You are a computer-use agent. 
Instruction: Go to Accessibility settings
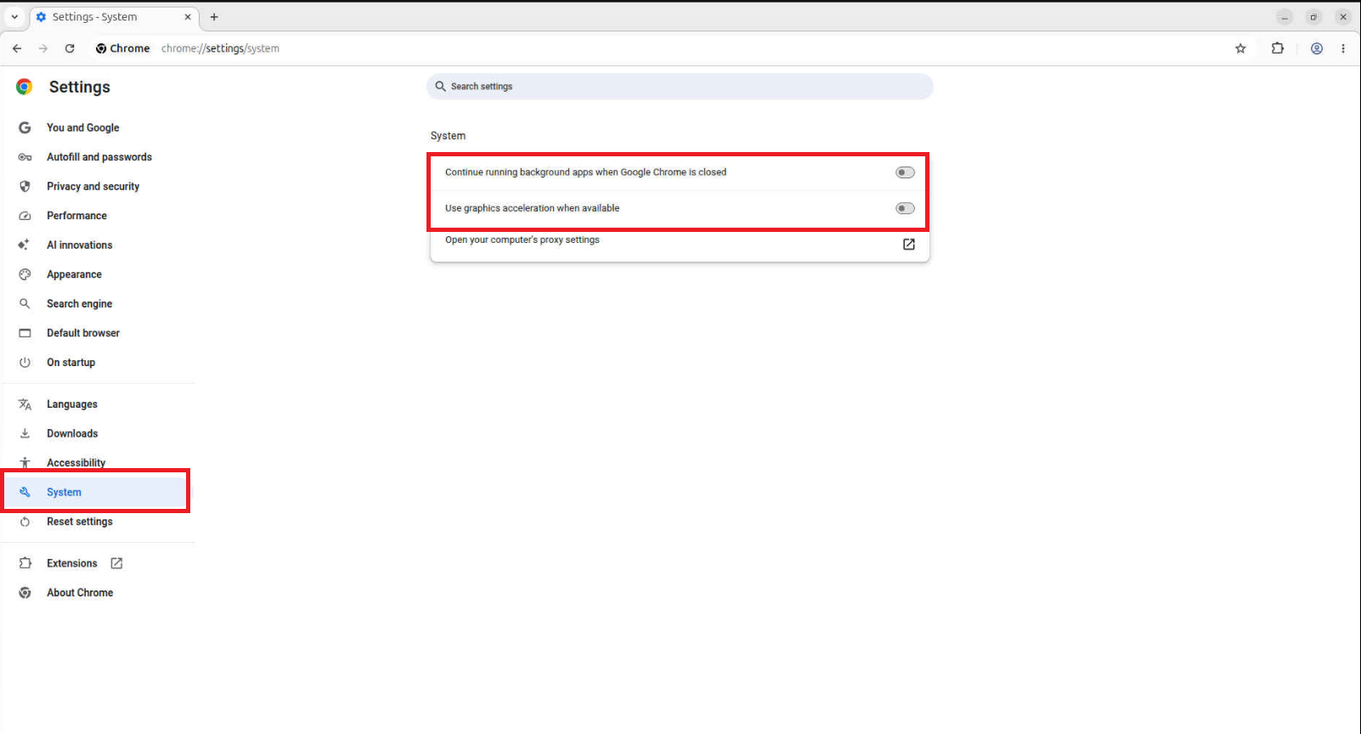(76, 463)
